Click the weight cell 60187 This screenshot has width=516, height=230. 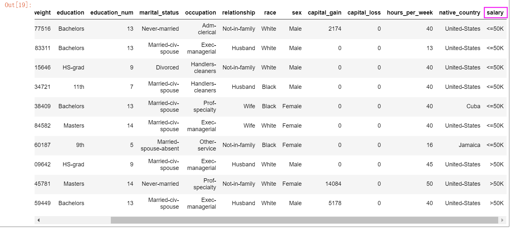pos(43,145)
